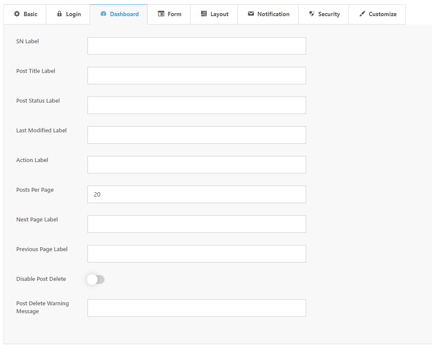
Task: Click into the Post Title Label field
Action: click(196, 76)
